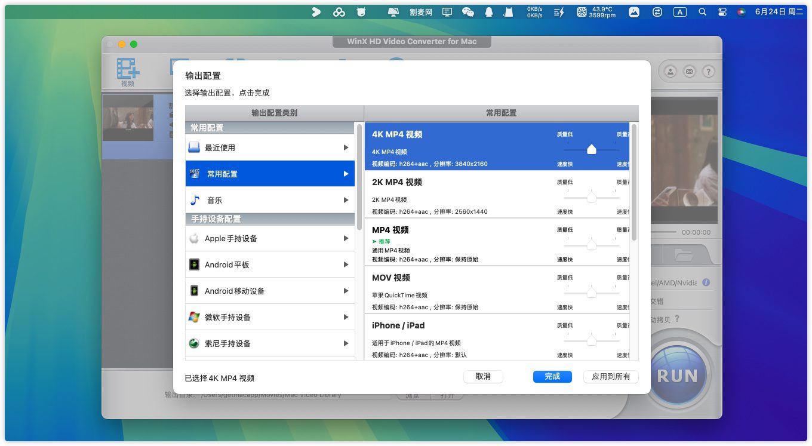Viewport: 812px width, 446px height.
Task: Click the 完成 button to confirm
Action: 552,377
